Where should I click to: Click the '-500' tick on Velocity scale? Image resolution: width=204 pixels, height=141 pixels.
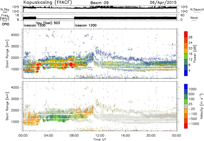(x=193, y=119)
